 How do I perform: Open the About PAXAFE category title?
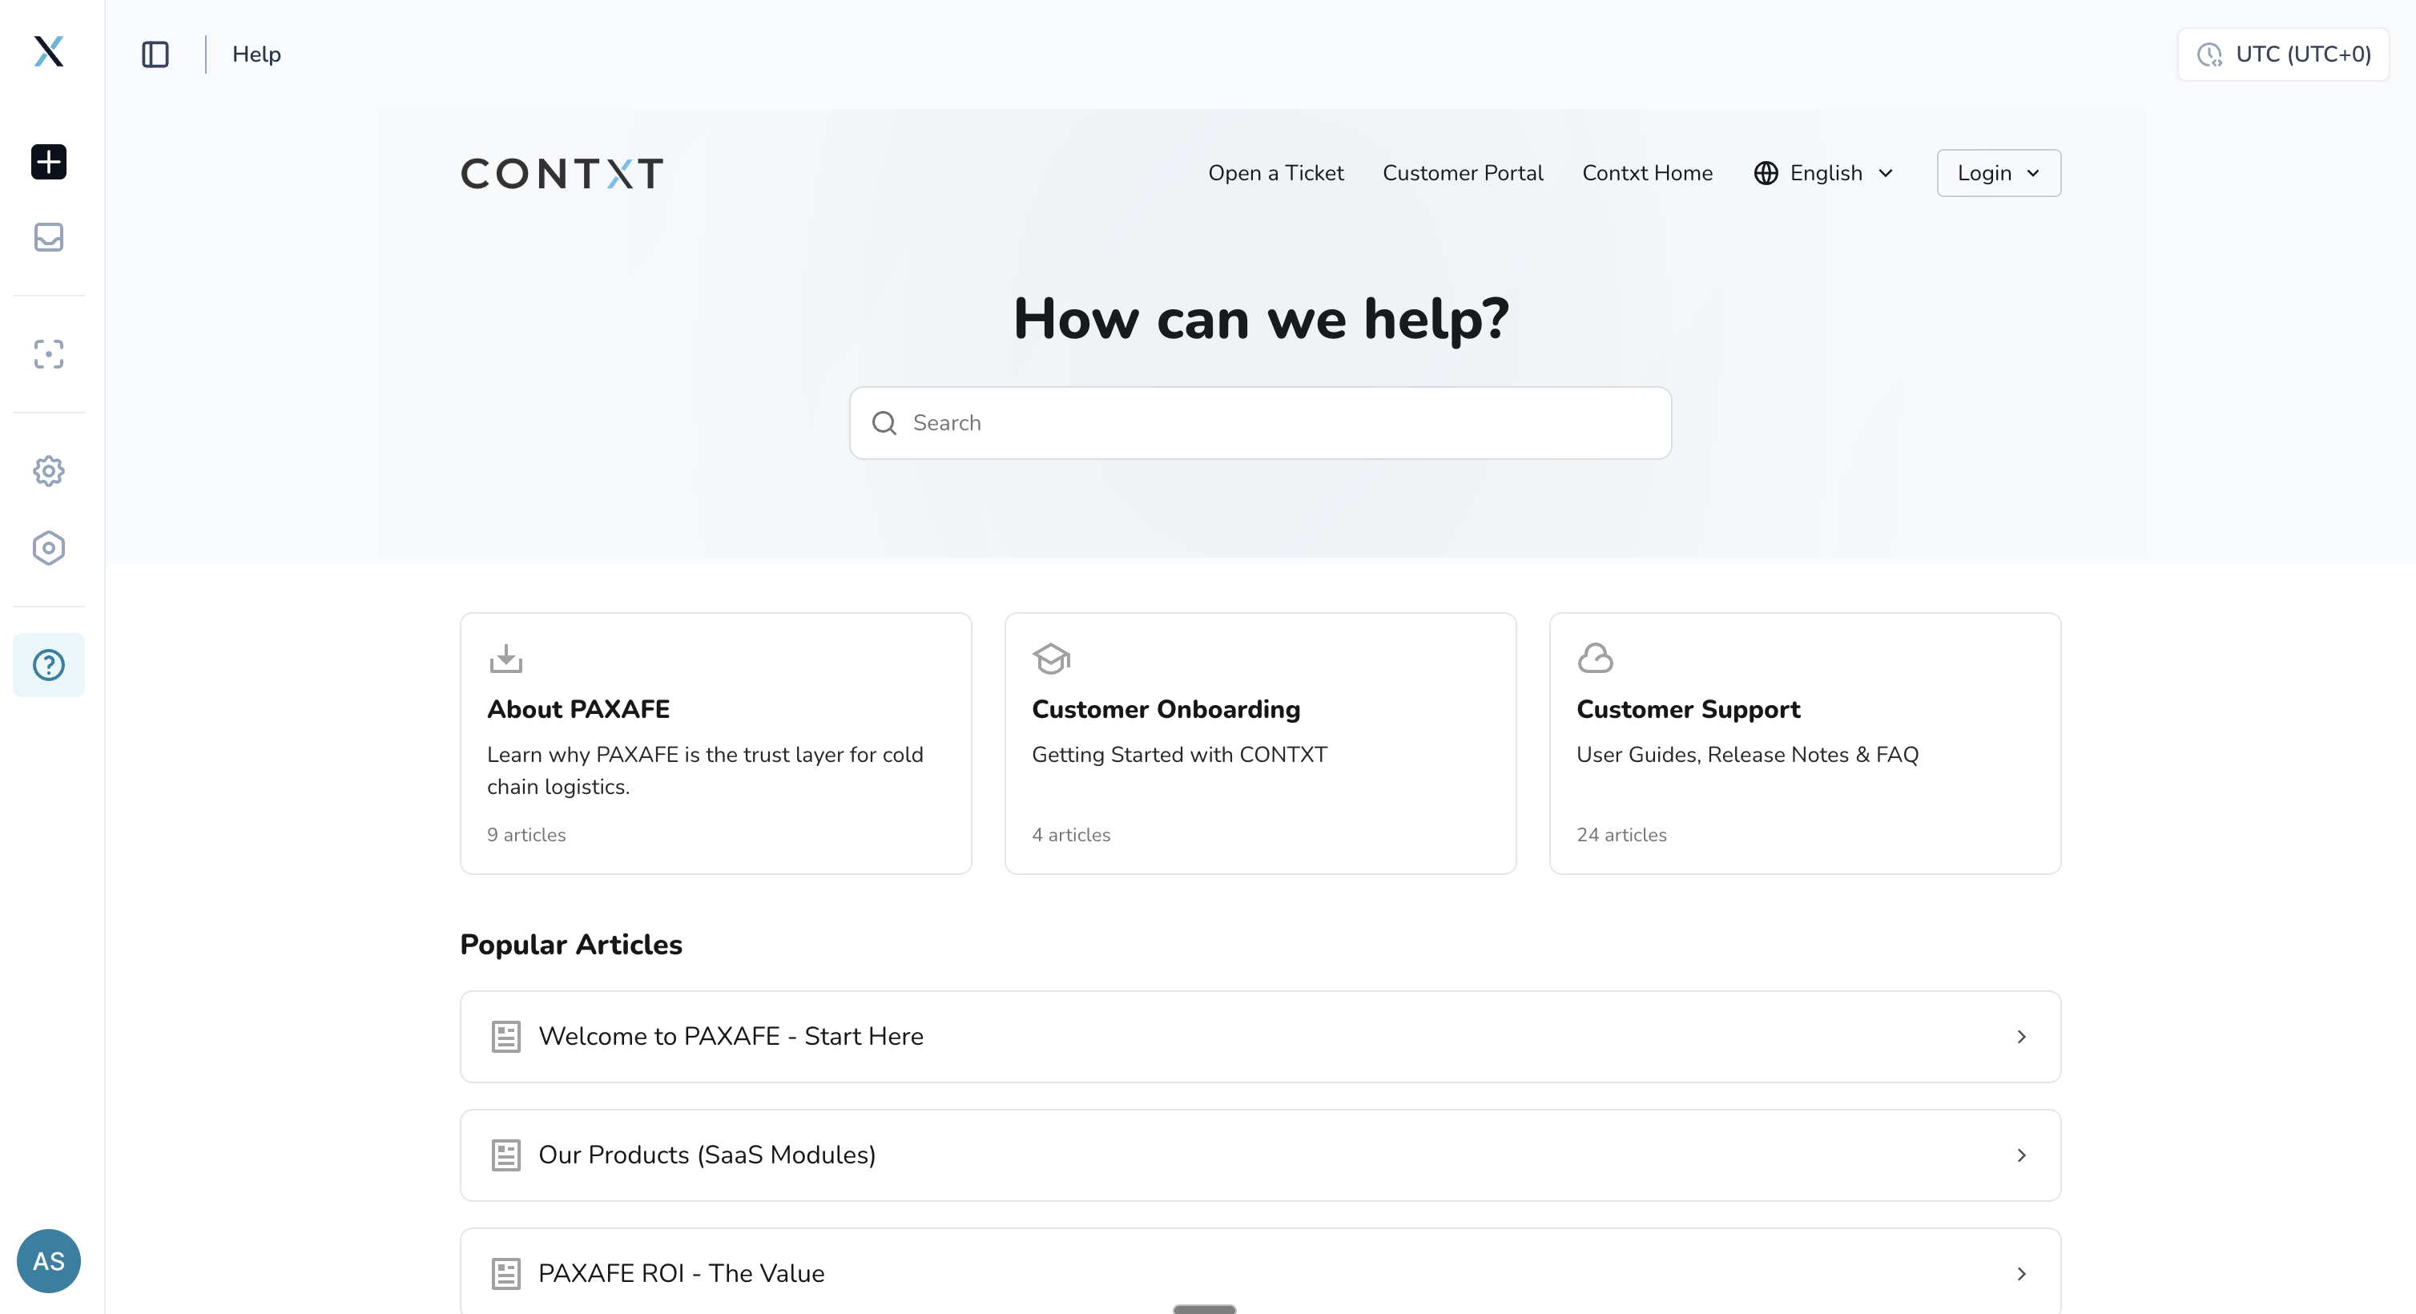coord(578,710)
